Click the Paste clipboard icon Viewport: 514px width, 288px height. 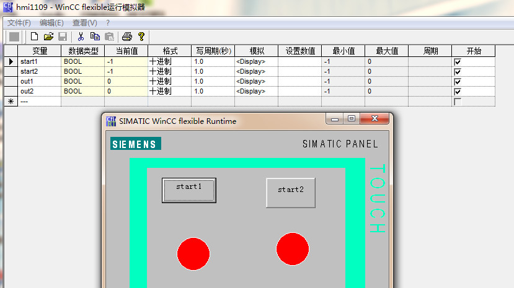(109, 37)
